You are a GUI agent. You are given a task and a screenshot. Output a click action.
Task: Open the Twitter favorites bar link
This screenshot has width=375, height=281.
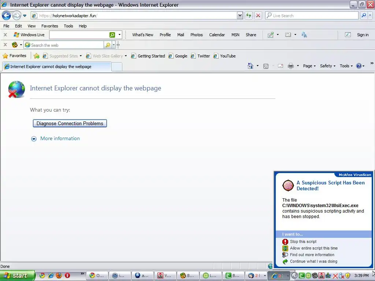tap(200, 56)
